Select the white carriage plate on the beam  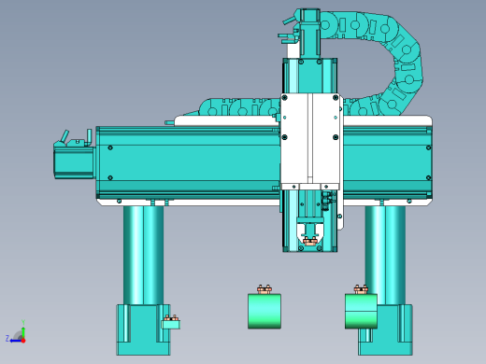tap(311, 141)
